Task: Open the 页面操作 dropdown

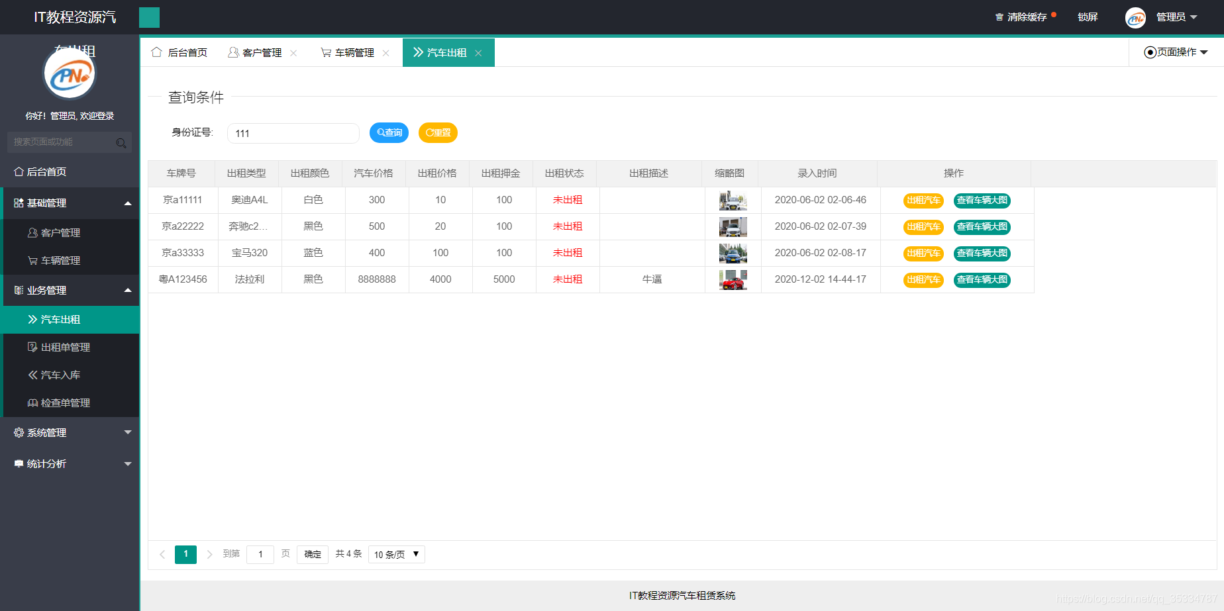Action: pyautogui.click(x=1176, y=52)
